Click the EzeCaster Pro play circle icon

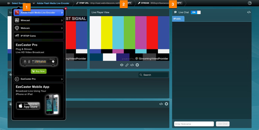pos(17,79)
